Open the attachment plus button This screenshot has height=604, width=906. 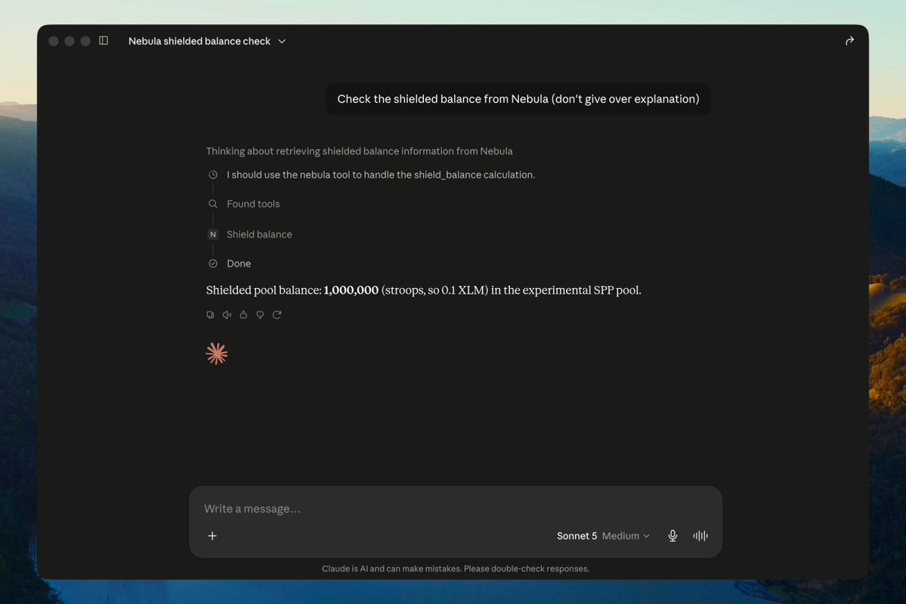(212, 536)
